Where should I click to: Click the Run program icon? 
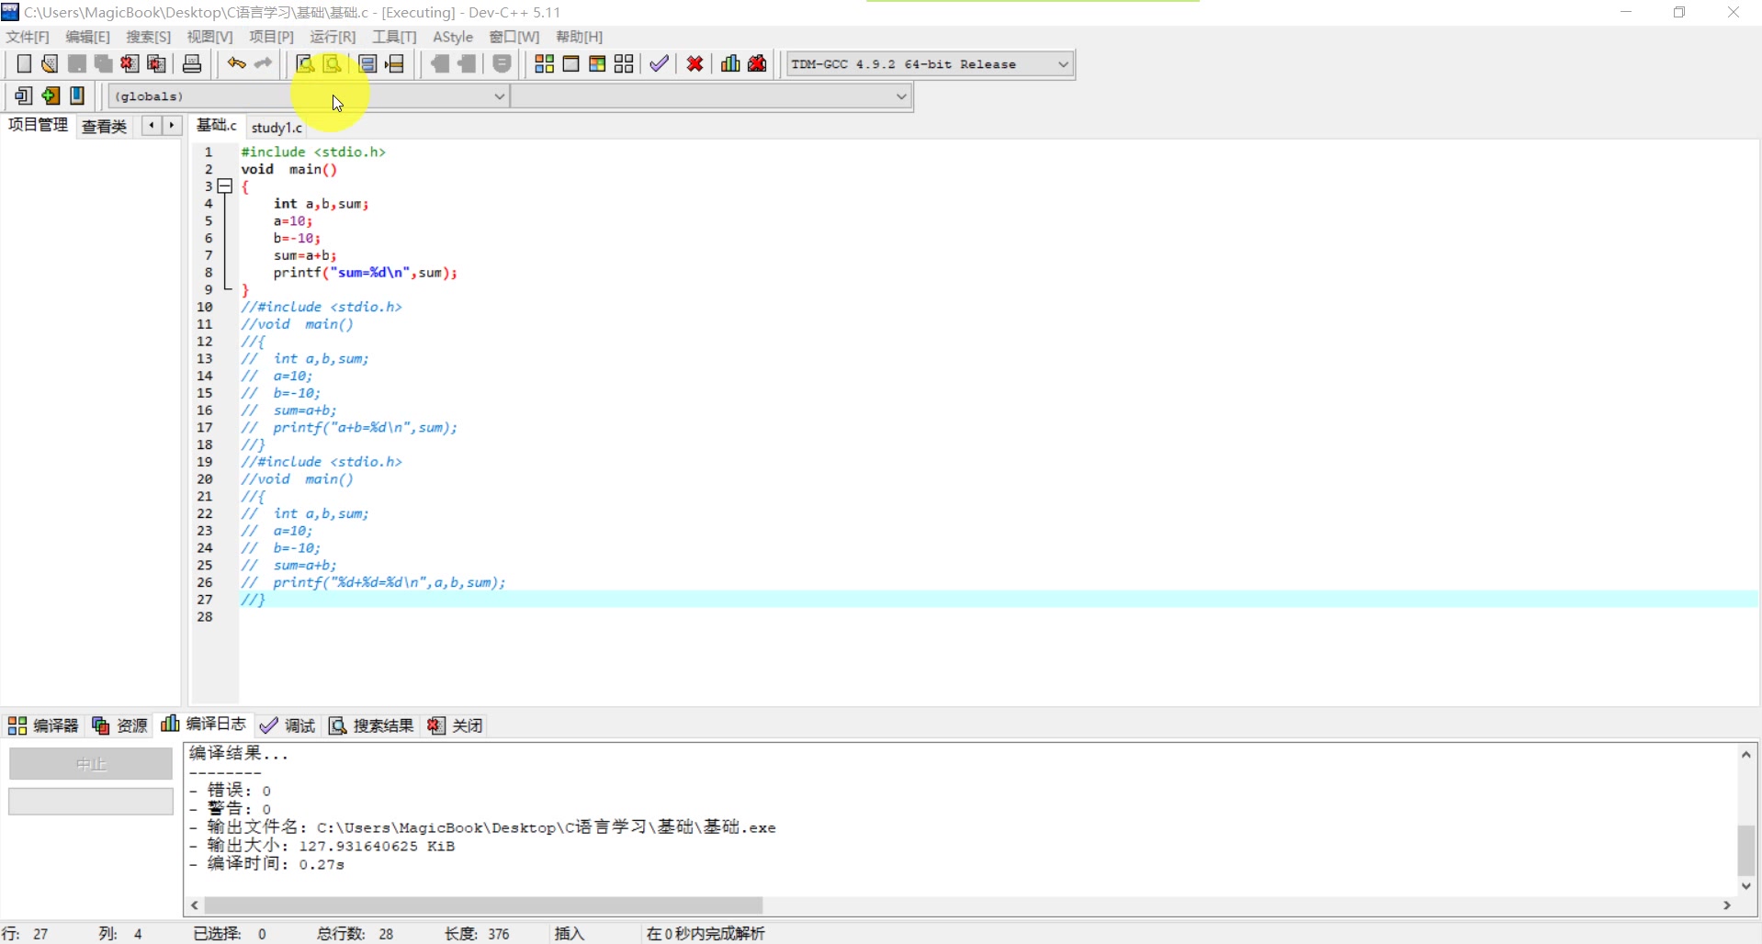click(570, 63)
